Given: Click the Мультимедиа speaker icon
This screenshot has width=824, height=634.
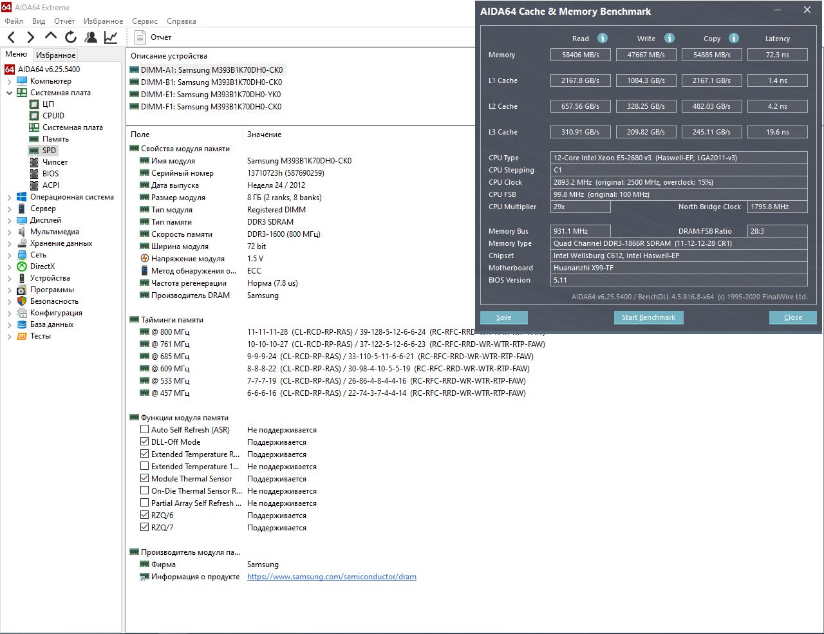Looking at the screenshot, I should click(x=22, y=232).
